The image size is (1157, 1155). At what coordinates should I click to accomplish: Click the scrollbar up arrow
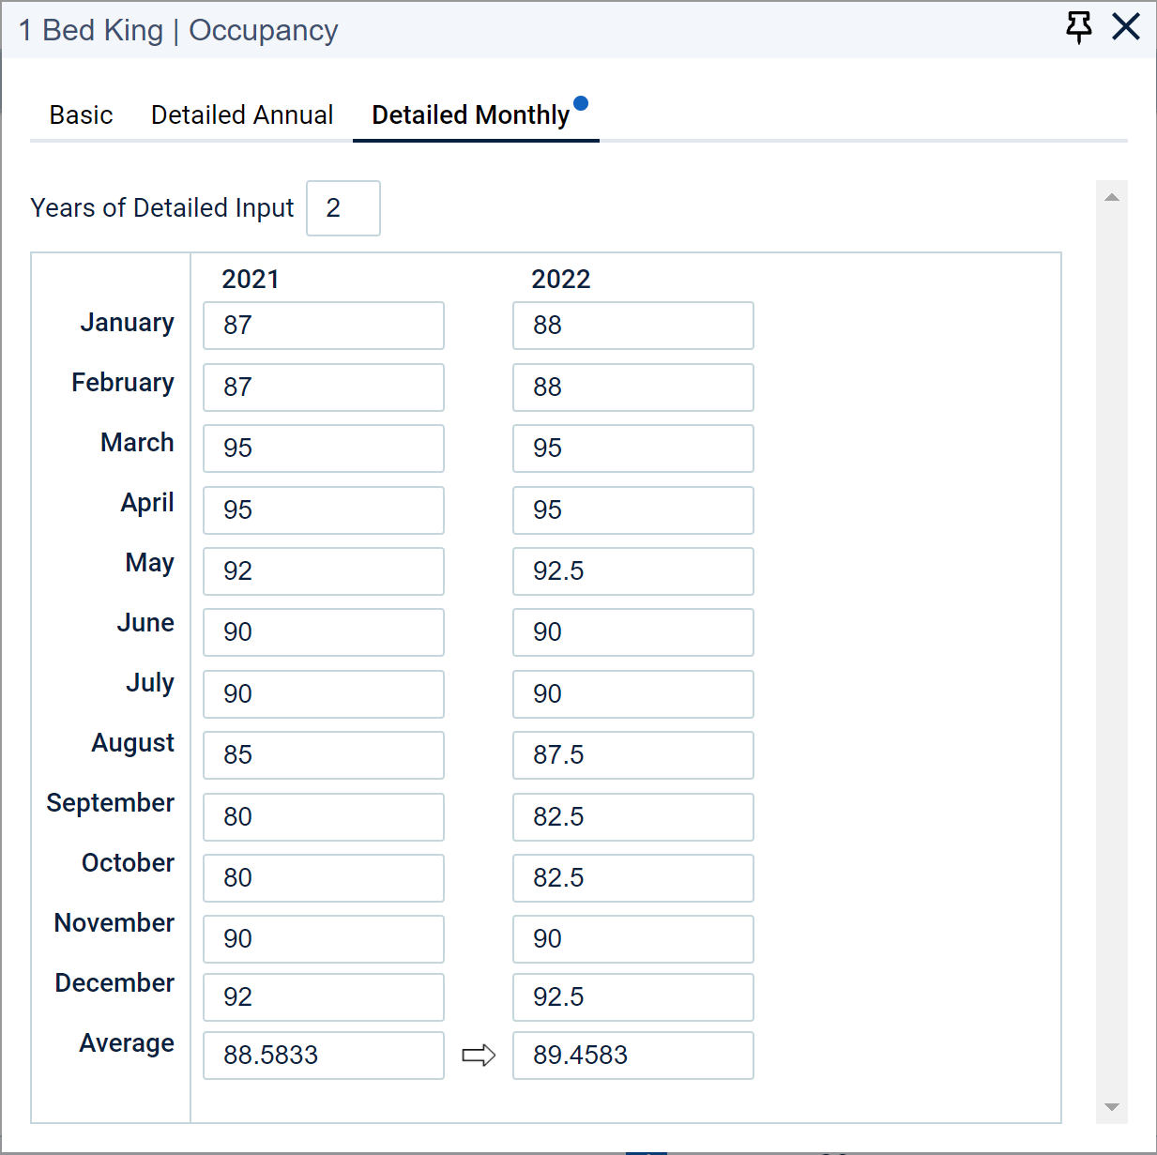click(1112, 197)
